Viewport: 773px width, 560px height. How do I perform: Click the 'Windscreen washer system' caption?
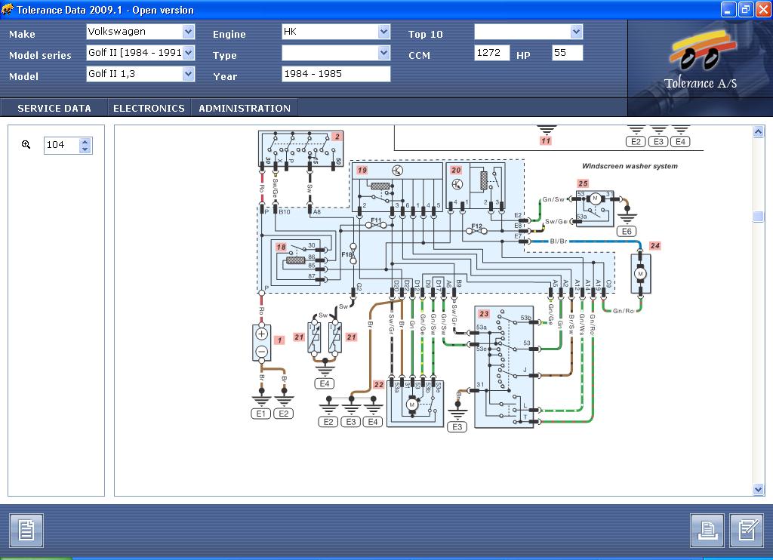click(630, 166)
